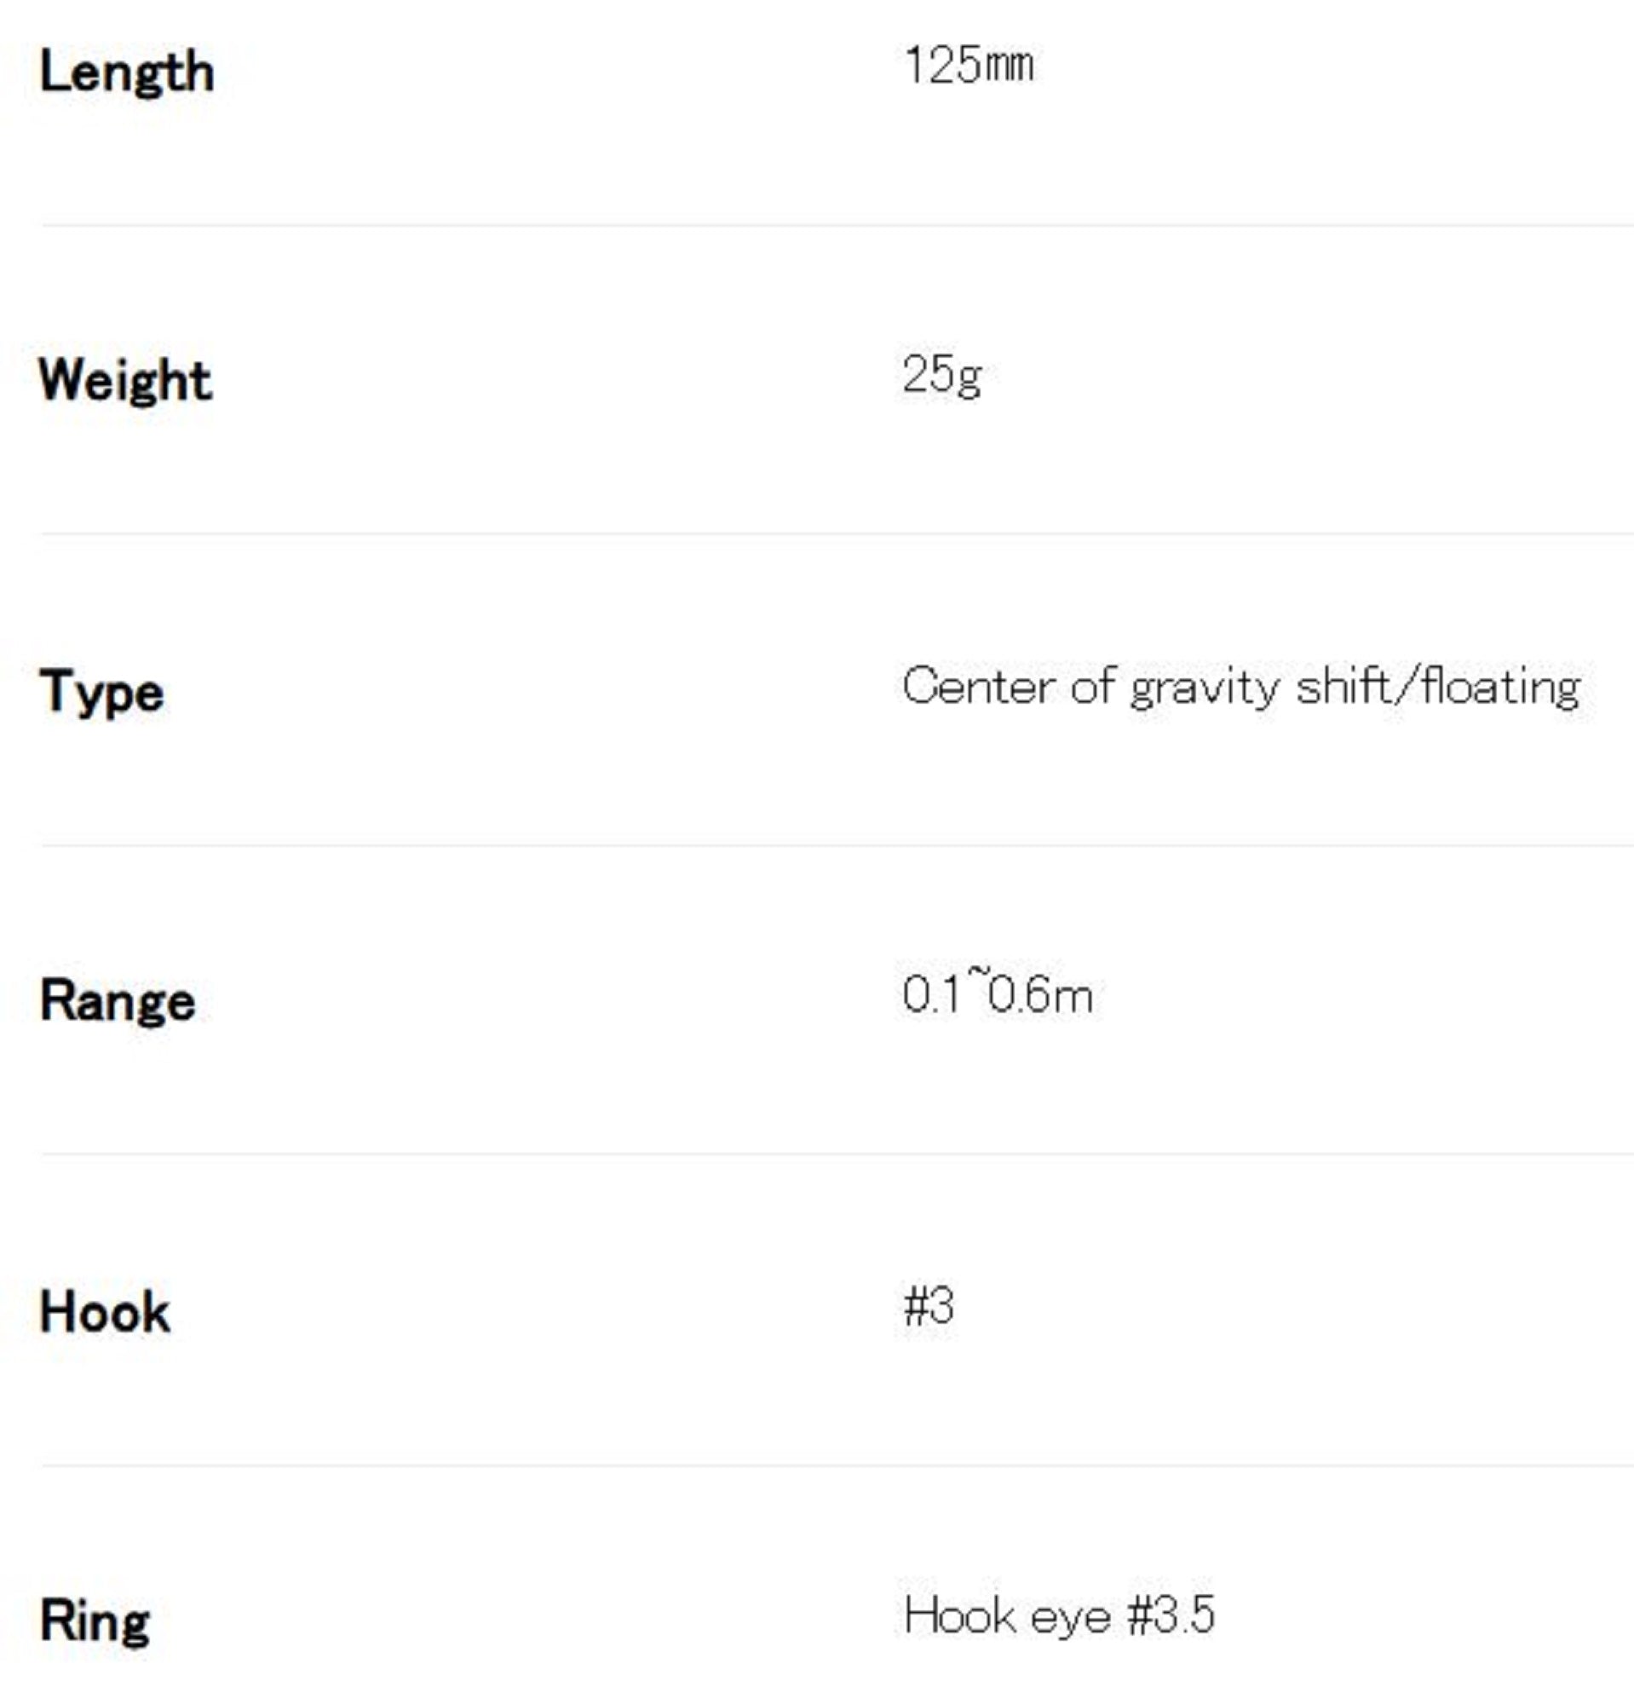The width and height of the screenshot is (1634, 1704).
Task: Click the Length specification label
Action: click(x=127, y=72)
